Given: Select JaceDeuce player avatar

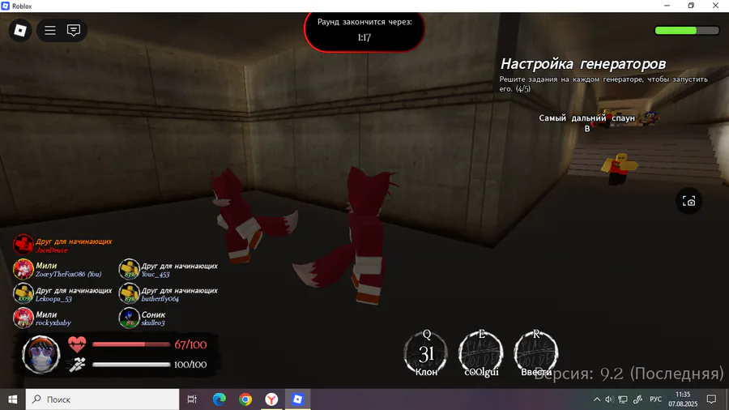Looking at the screenshot, I should tap(23, 245).
